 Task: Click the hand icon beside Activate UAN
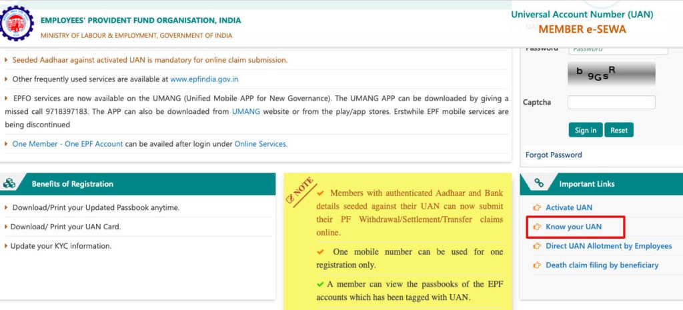click(x=537, y=208)
